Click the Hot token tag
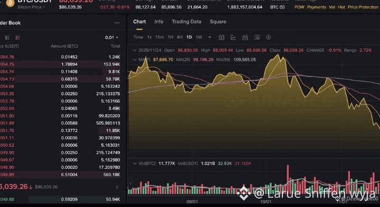 (x=341, y=7)
